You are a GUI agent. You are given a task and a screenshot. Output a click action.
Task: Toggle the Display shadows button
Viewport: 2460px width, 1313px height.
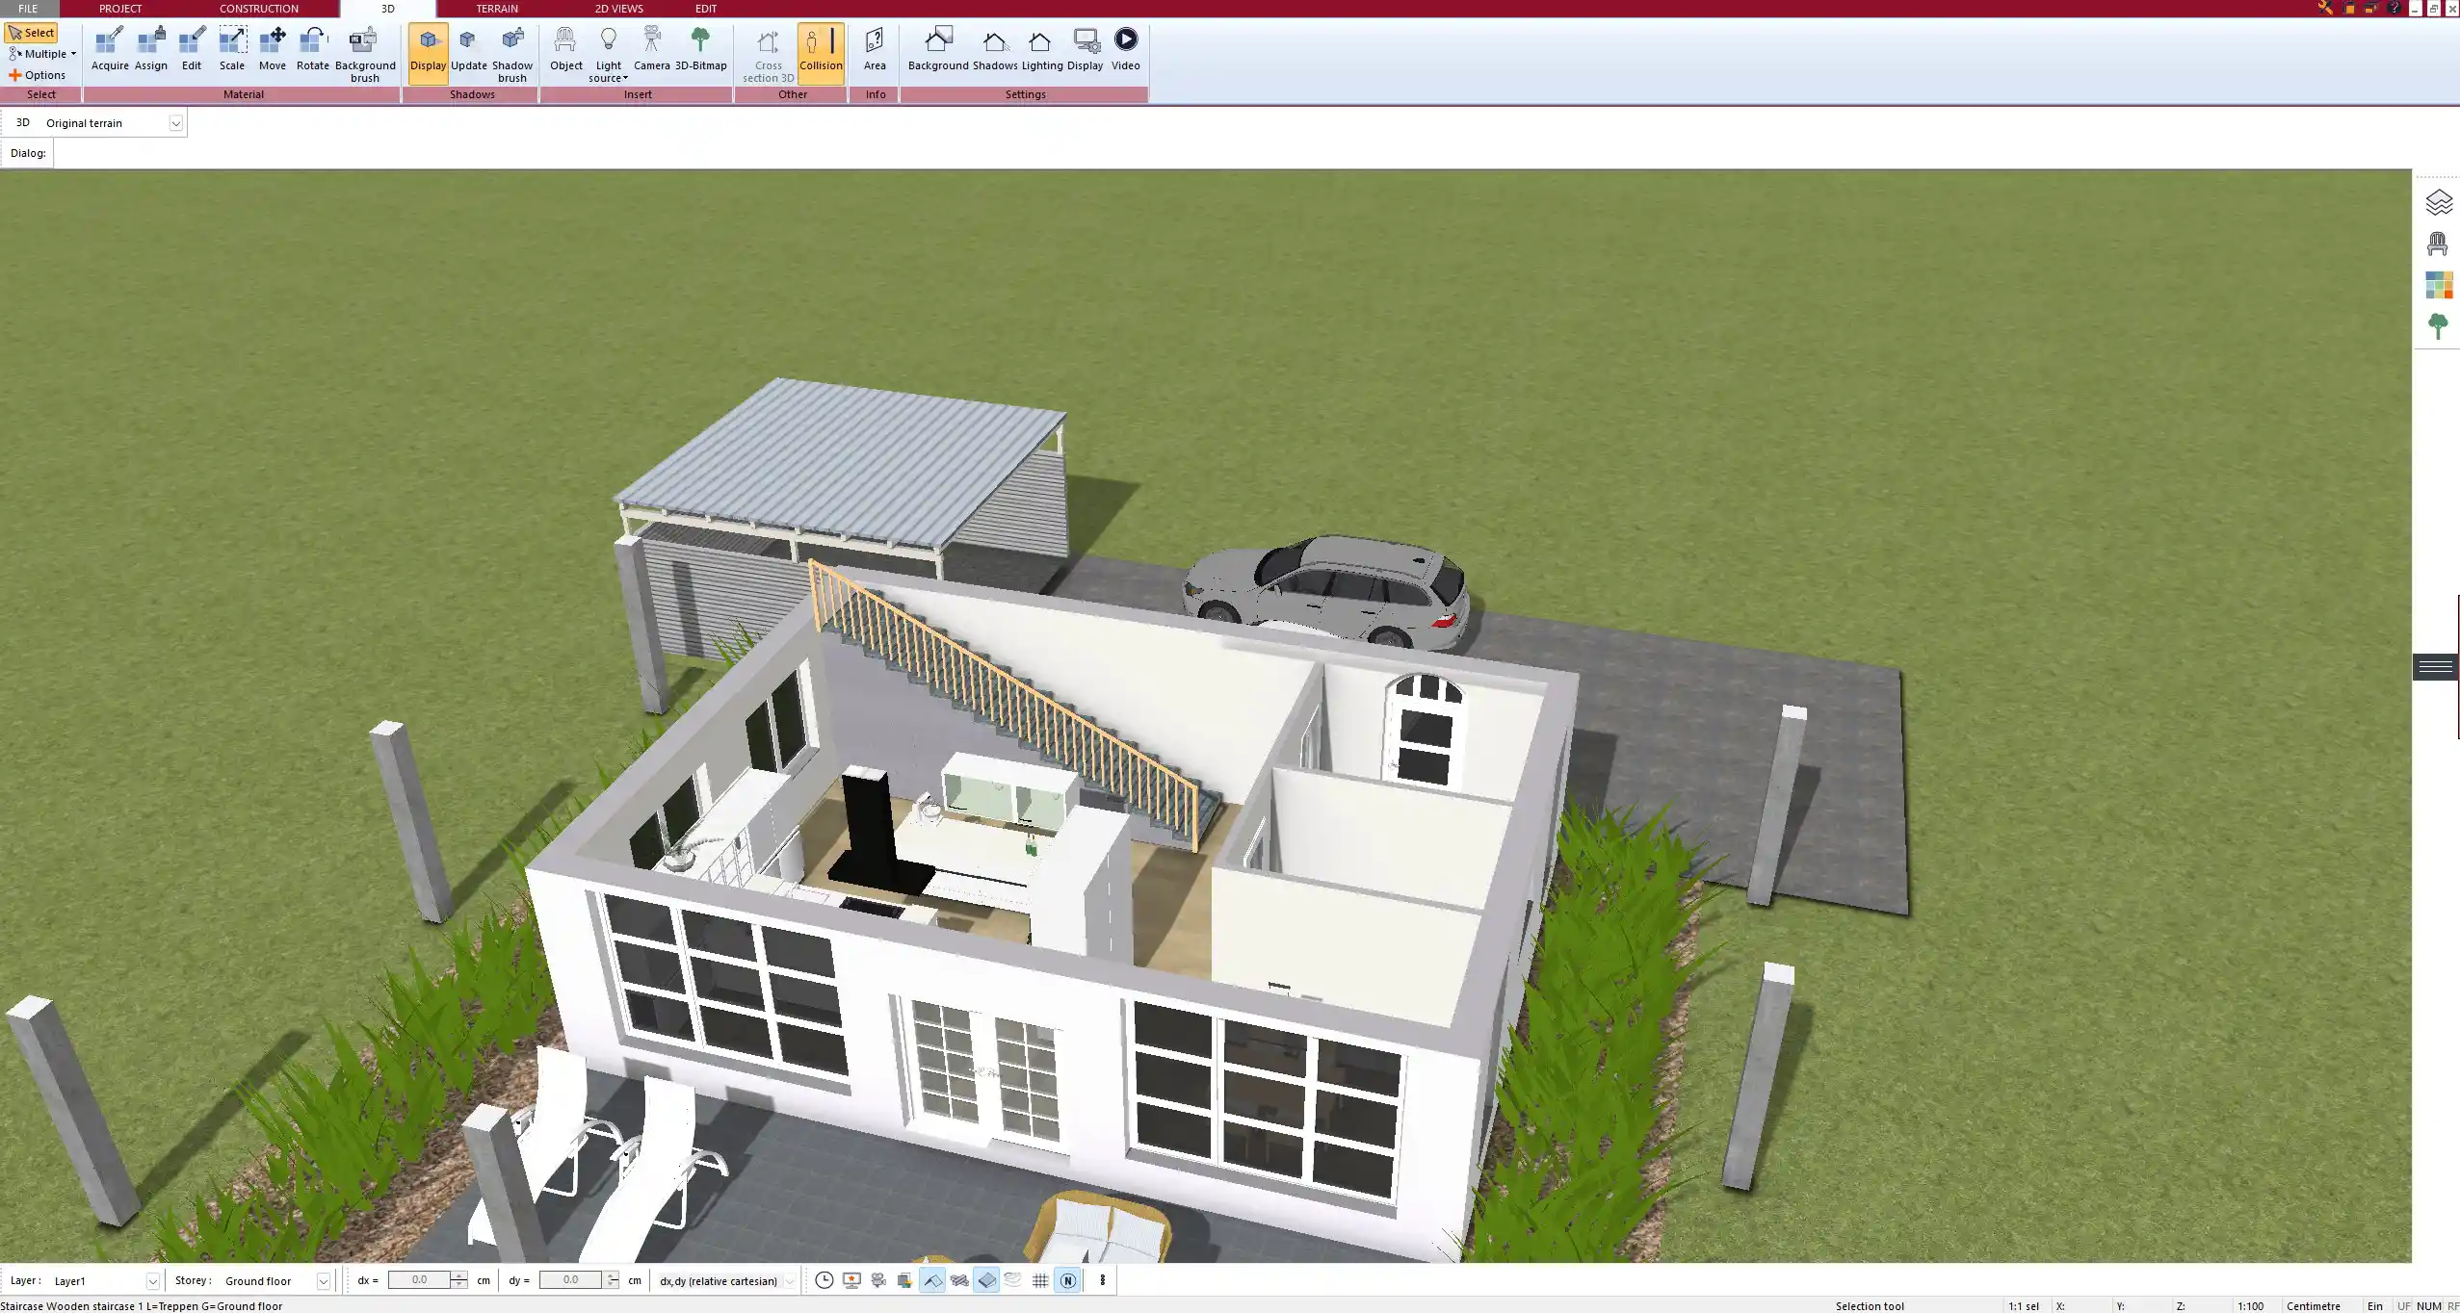pyautogui.click(x=429, y=54)
